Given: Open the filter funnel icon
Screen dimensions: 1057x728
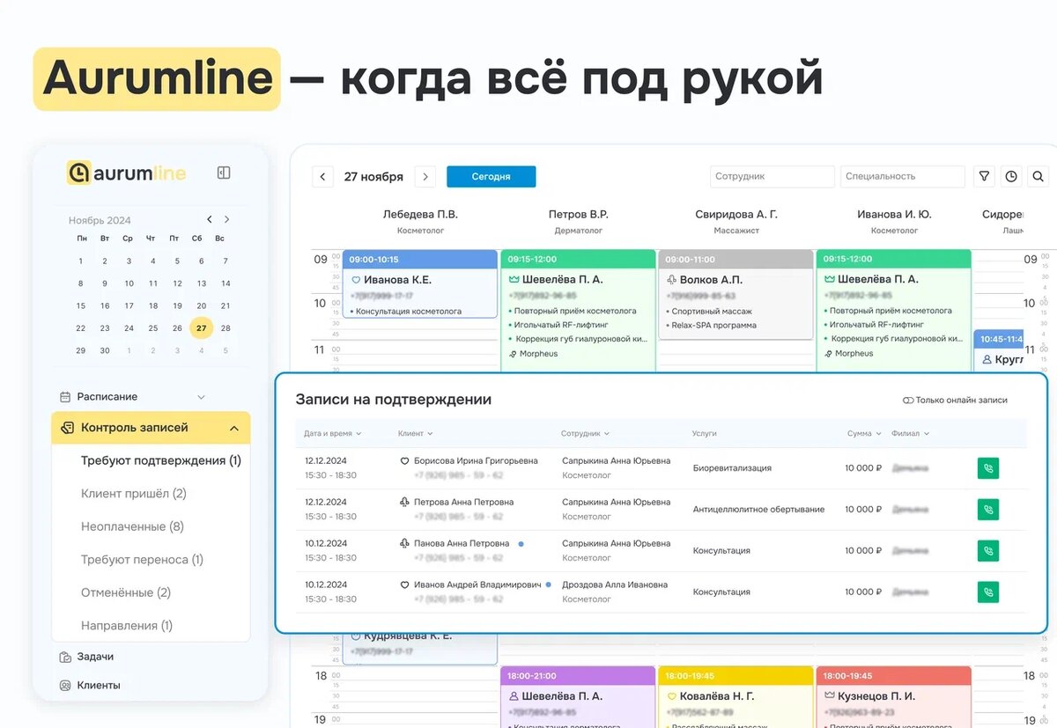Looking at the screenshot, I should click(x=985, y=176).
